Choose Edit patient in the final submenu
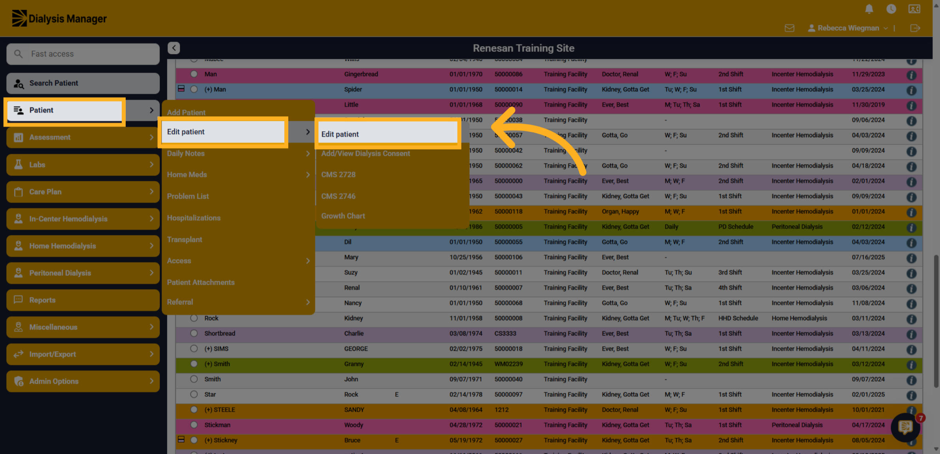Image resolution: width=940 pixels, height=454 pixels. pos(387,134)
